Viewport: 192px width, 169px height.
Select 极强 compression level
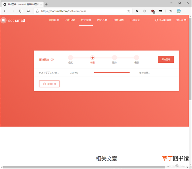(136, 58)
